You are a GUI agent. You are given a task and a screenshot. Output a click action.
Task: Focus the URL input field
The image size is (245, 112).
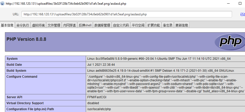point(127,14)
